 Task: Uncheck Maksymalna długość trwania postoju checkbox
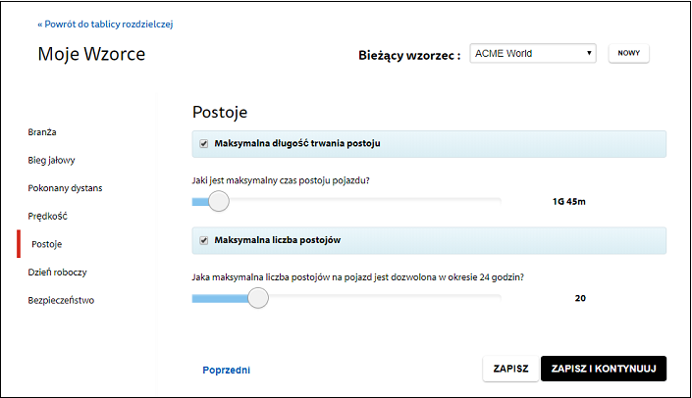pyautogui.click(x=203, y=144)
